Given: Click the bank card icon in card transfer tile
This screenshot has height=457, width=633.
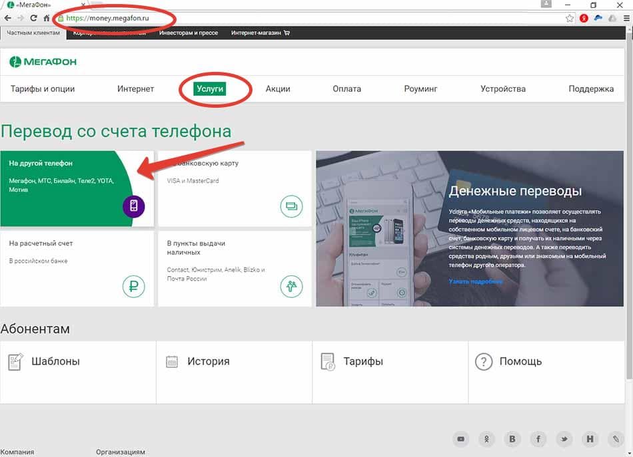Looking at the screenshot, I should [291, 206].
